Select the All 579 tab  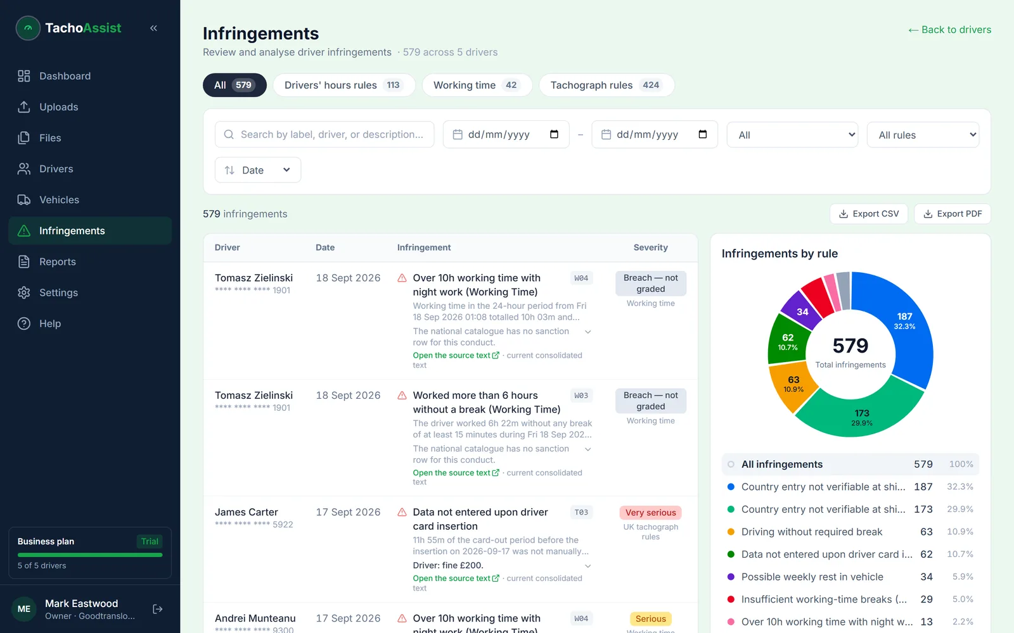234,85
